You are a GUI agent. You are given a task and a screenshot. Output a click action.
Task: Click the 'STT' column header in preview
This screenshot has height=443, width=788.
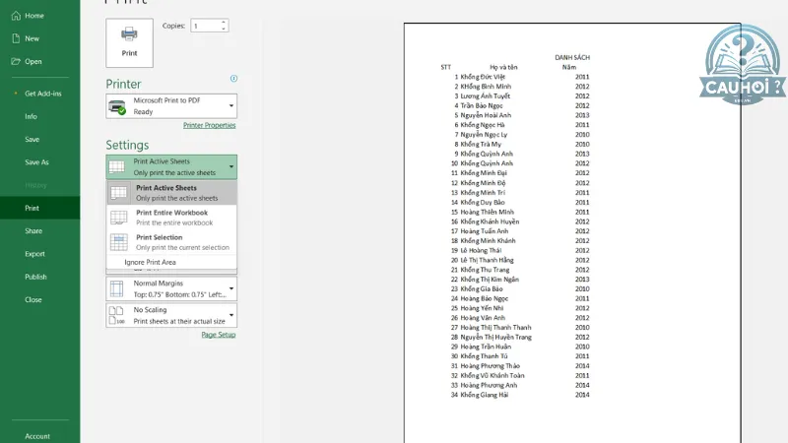point(446,67)
